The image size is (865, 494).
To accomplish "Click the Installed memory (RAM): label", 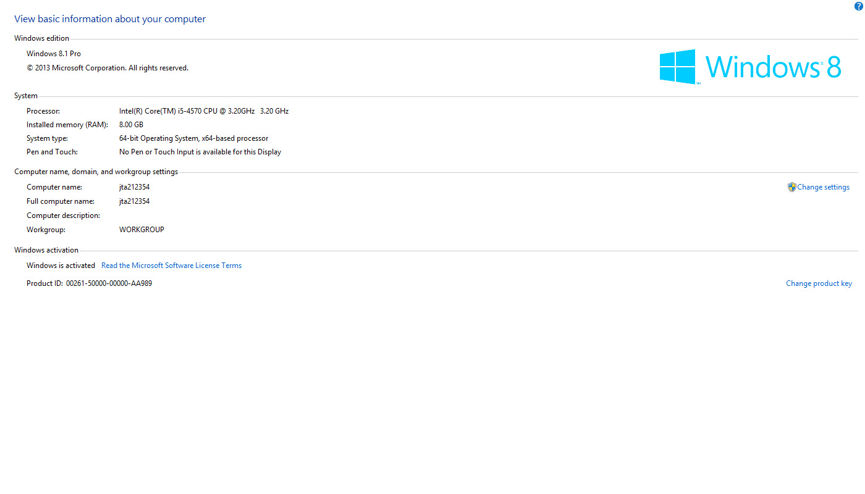I will (x=67, y=125).
